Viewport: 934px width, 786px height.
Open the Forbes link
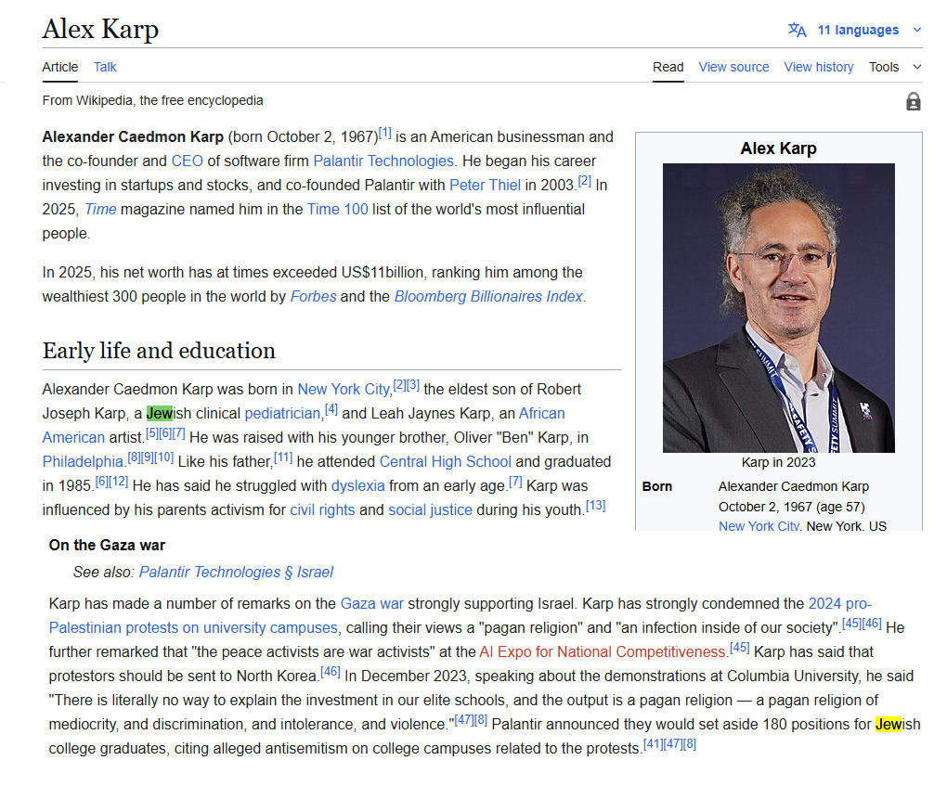313,297
